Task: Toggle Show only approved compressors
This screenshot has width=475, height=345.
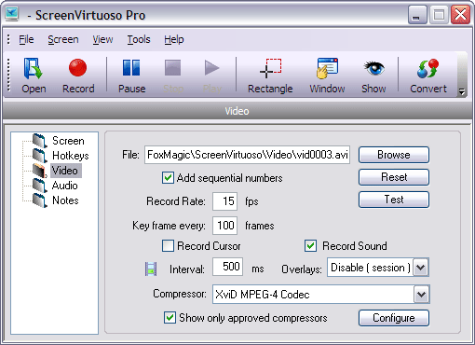Action: 170,318
